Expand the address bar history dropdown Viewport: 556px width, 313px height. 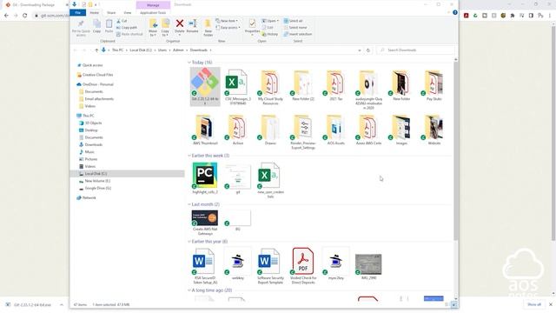360,50
